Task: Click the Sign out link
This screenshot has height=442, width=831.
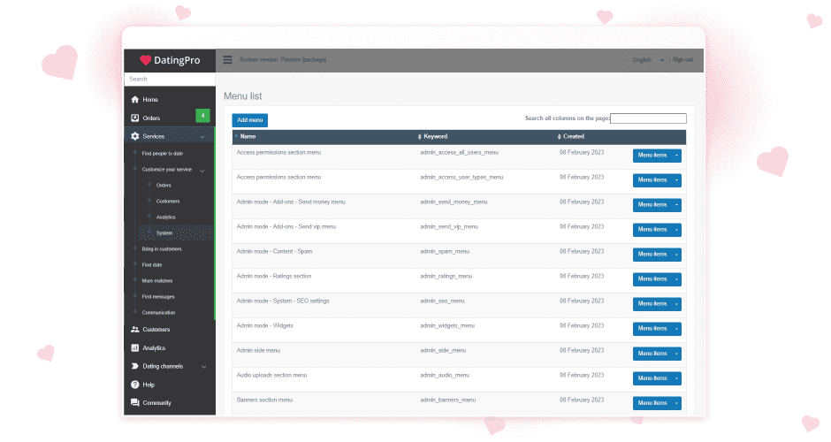Action: [682, 60]
